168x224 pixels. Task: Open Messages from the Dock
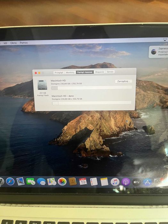pyautogui.click(x=41, y=181)
